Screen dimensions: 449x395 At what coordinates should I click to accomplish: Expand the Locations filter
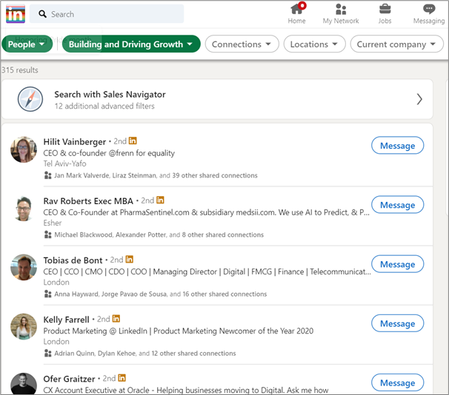[x=314, y=44]
